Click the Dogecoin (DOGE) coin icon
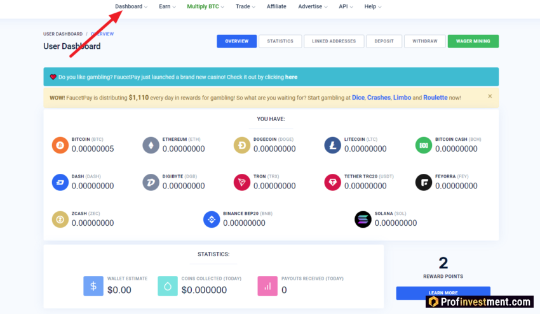 (242, 145)
